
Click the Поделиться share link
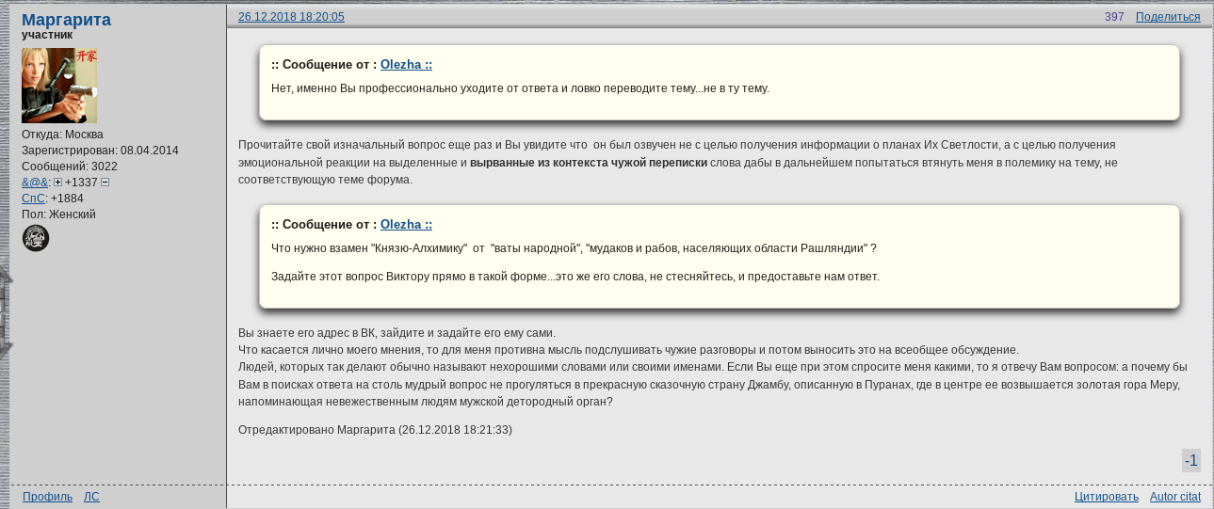click(x=1168, y=17)
